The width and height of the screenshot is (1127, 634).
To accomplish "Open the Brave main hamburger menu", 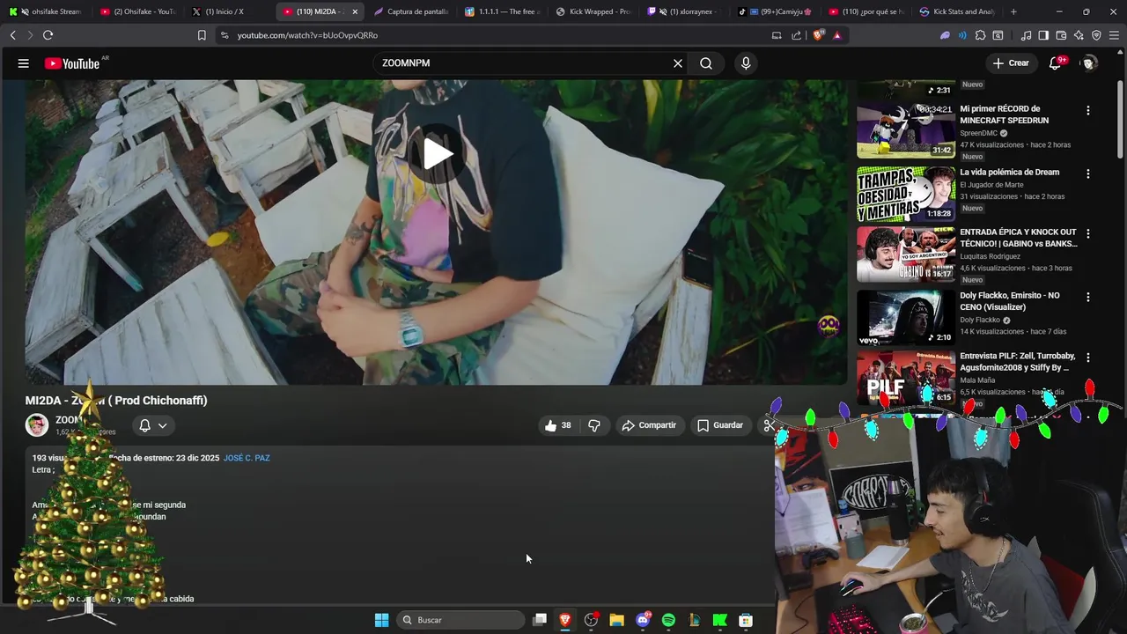I will click(1114, 35).
